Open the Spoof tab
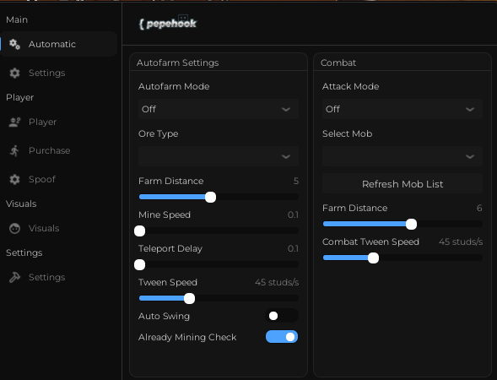Image resolution: width=497 pixels, height=380 pixels. 59,179
